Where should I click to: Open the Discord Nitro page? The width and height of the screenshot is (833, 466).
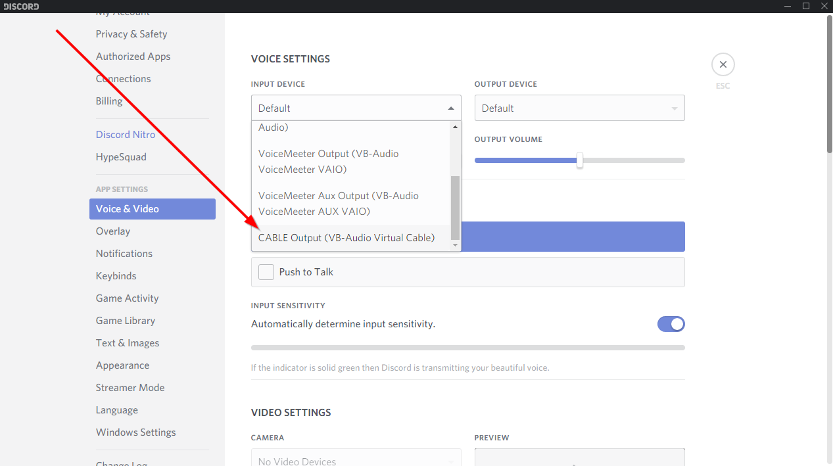(126, 135)
